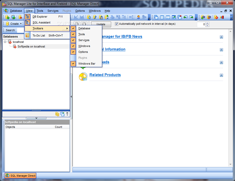Open the Create dropdown arrow
235x181 pixels.
pos(21,24)
